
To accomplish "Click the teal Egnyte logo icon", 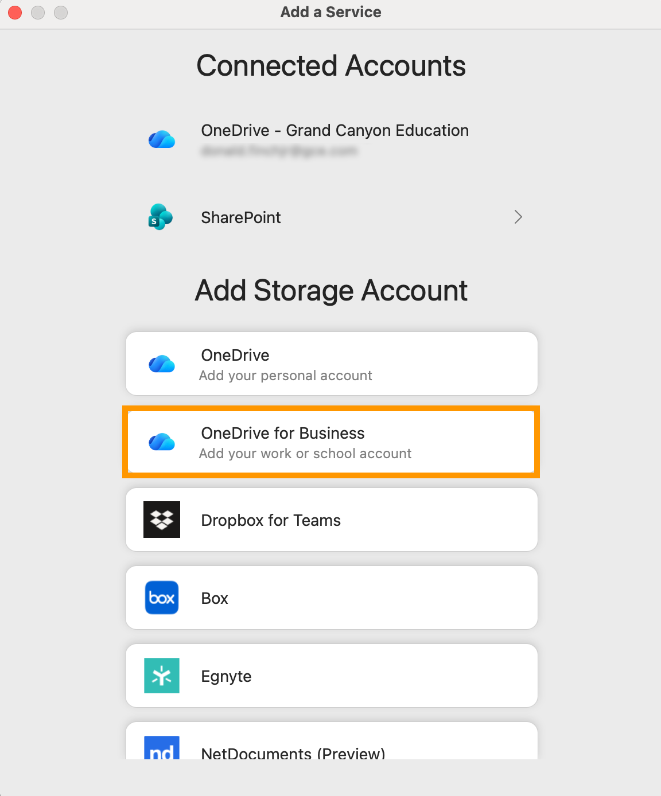I will (x=162, y=676).
